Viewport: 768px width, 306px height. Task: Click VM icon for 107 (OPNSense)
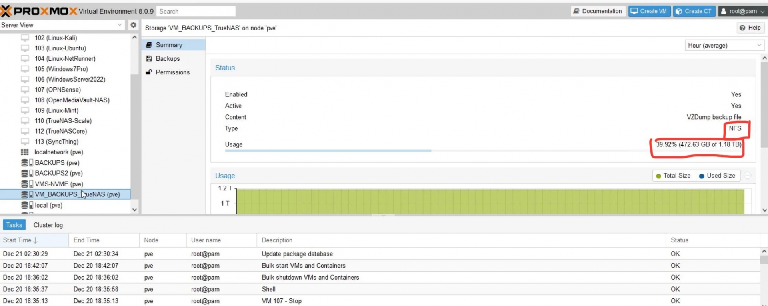(25, 90)
